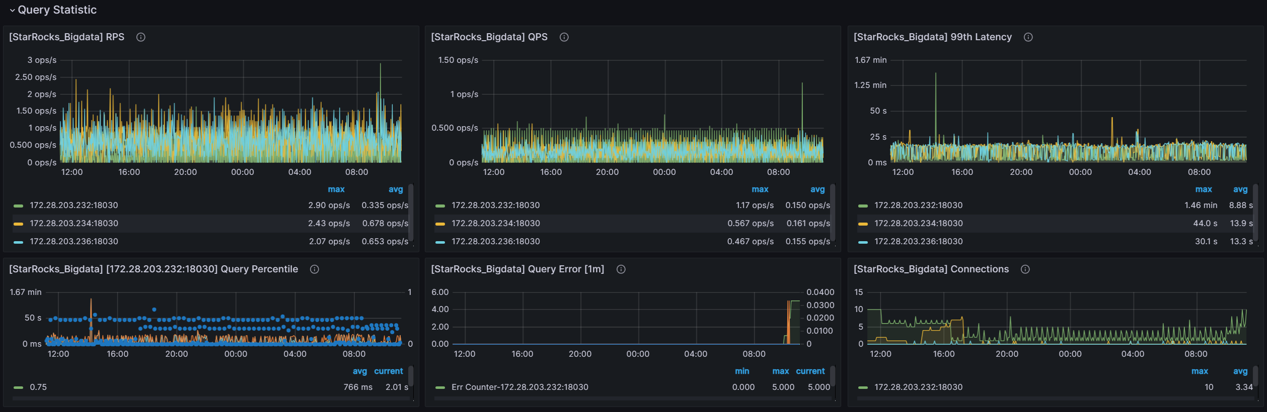Screen dimensions: 1267x412
Task: Click green color swatch in RPS legend
Action: tap(19, 206)
